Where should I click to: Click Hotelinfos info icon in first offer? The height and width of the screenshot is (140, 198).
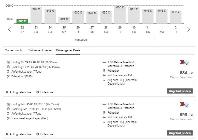point(38,92)
